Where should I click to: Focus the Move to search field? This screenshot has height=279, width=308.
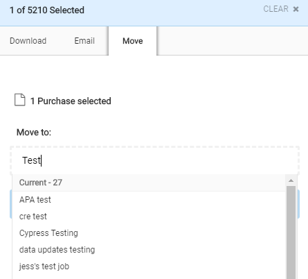tap(154, 160)
